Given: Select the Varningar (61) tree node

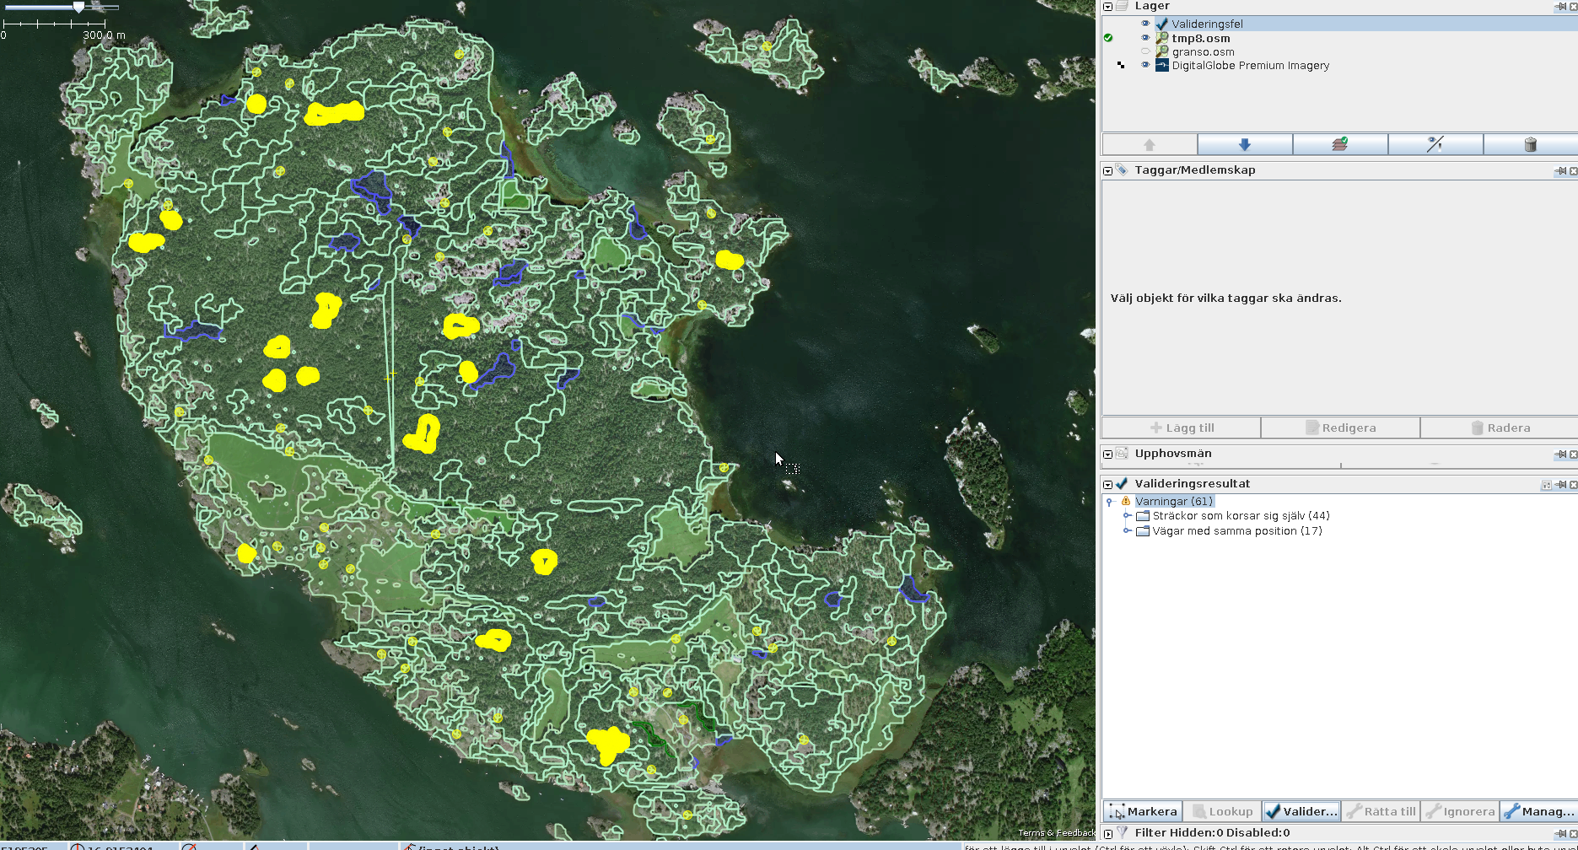Looking at the screenshot, I should tap(1173, 501).
